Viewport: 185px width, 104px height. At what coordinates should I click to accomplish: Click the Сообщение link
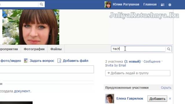coord(152,62)
